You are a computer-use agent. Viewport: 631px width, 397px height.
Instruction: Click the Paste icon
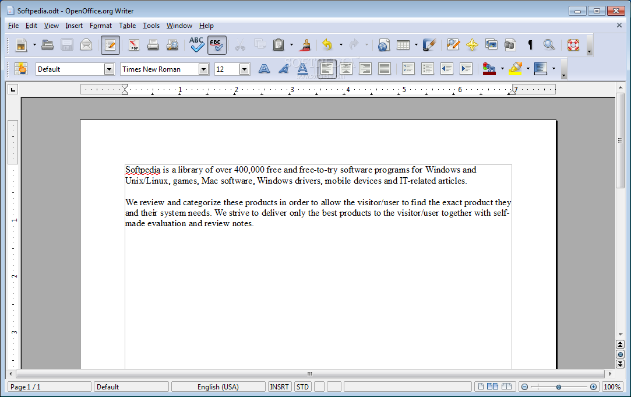[279, 45]
